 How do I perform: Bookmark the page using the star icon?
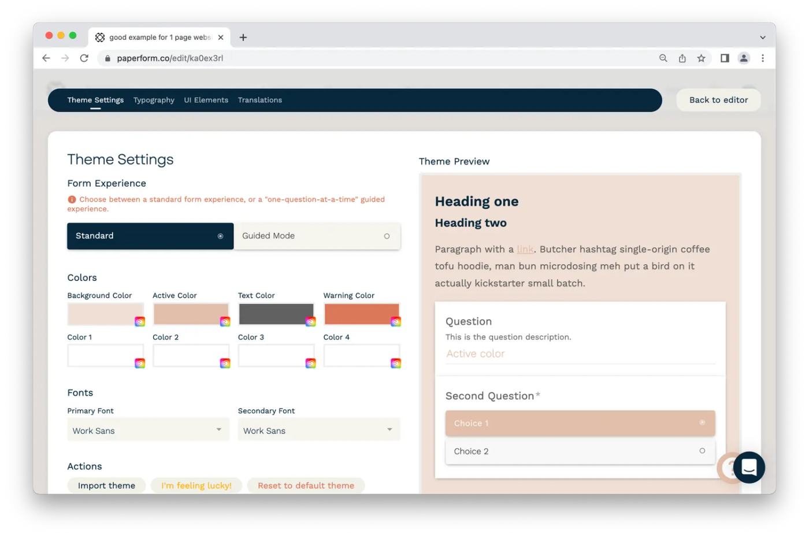[701, 58]
